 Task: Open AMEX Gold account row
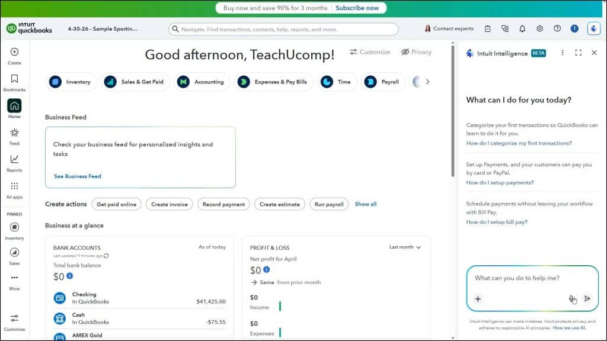coord(140,336)
